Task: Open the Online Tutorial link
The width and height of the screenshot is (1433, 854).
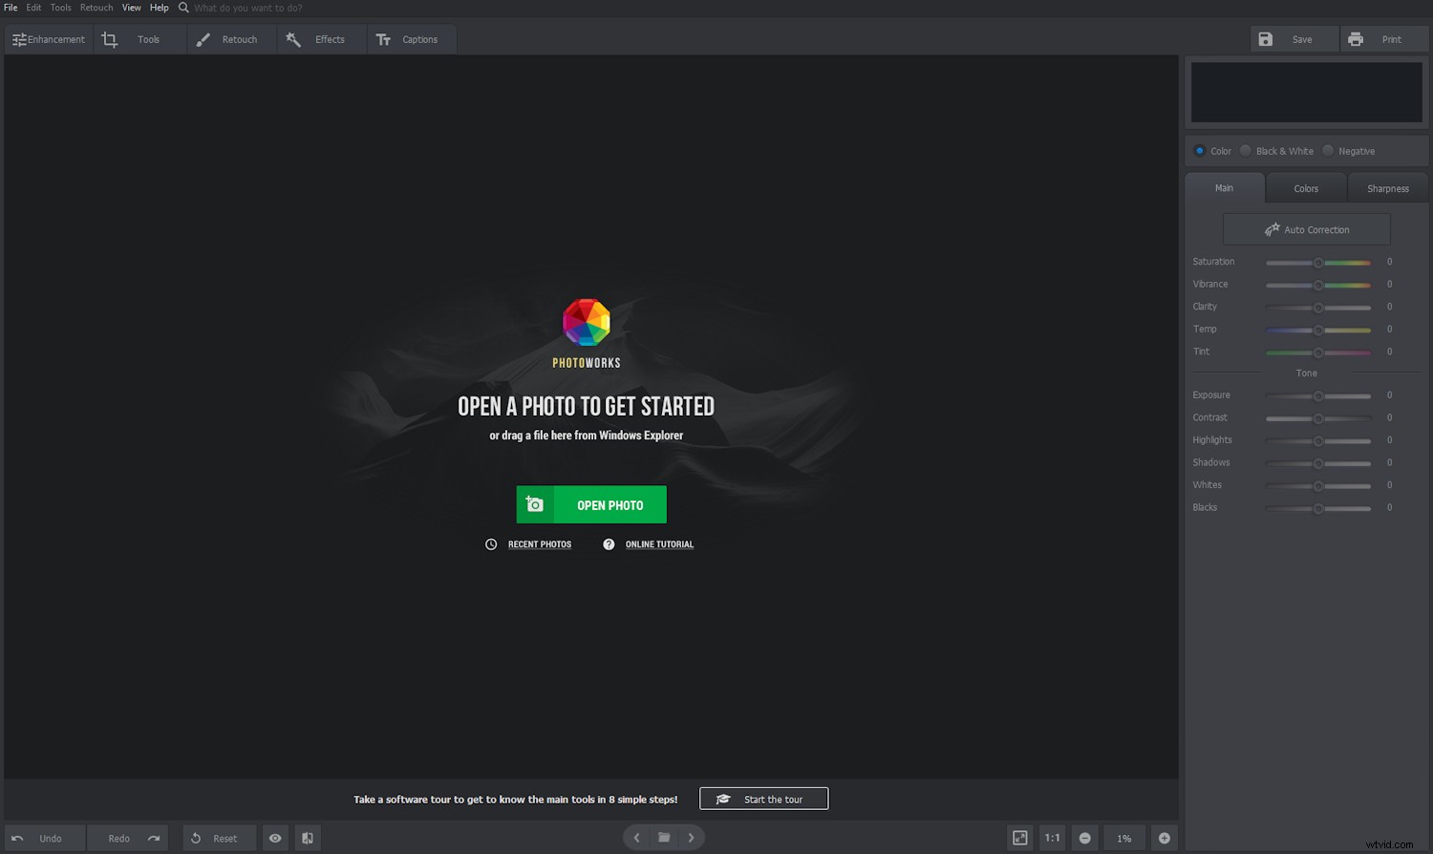Action: coord(659,544)
